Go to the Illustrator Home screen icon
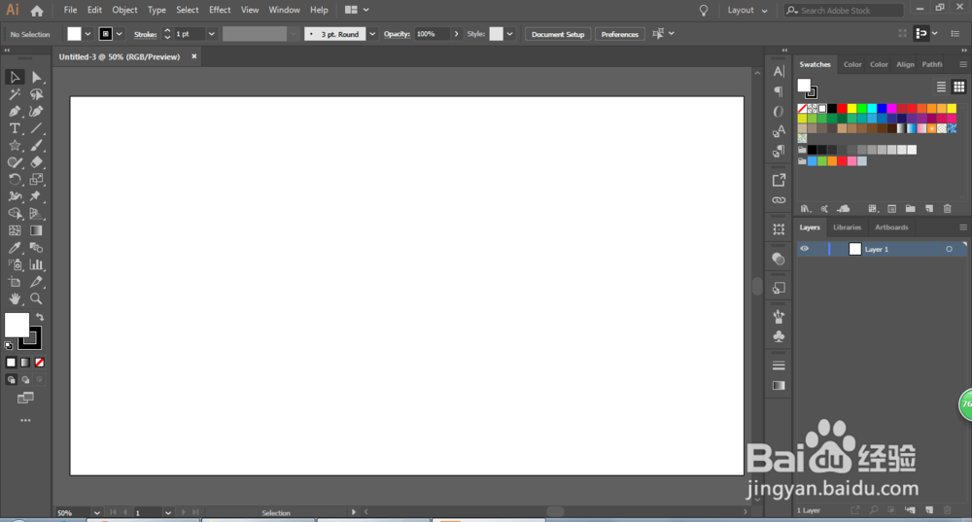 (37, 11)
